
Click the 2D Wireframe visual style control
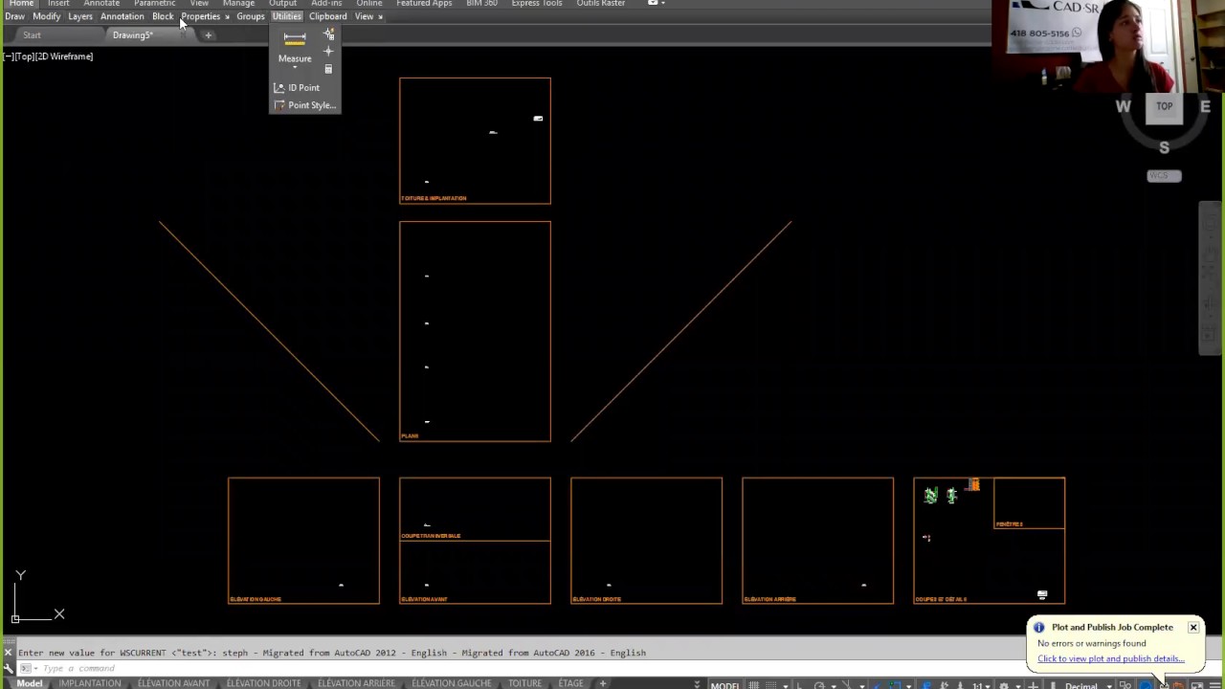65,56
